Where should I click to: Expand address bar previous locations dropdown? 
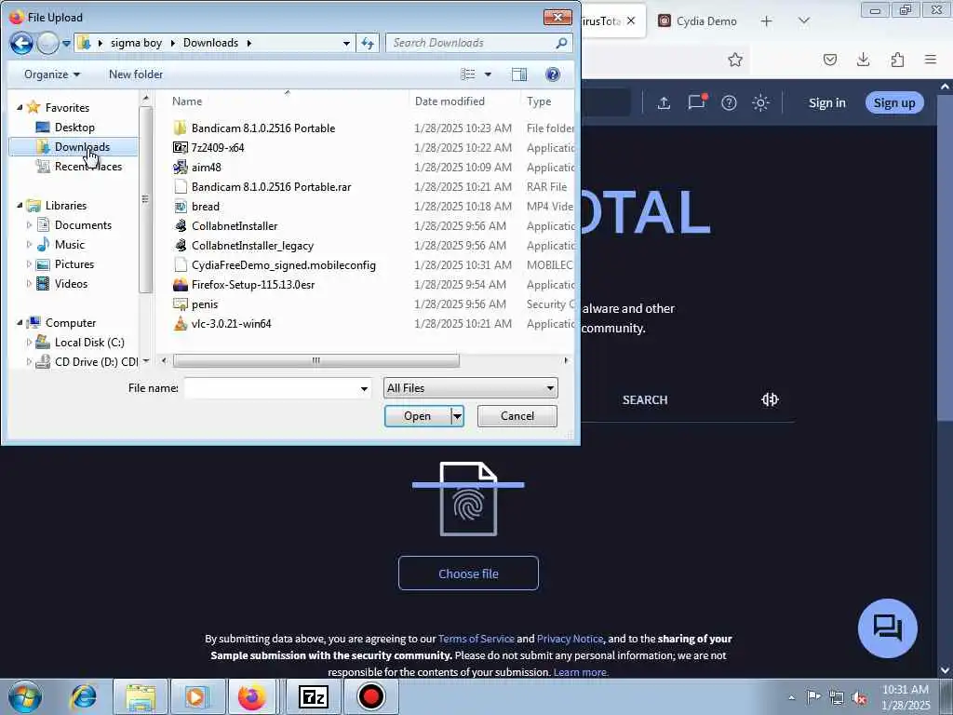[x=346, y=43]
